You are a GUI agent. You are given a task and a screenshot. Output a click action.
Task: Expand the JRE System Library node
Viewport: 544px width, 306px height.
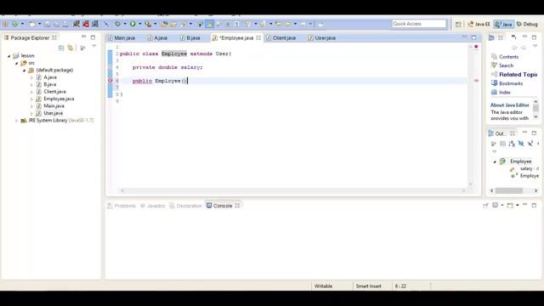pos(16,121)
